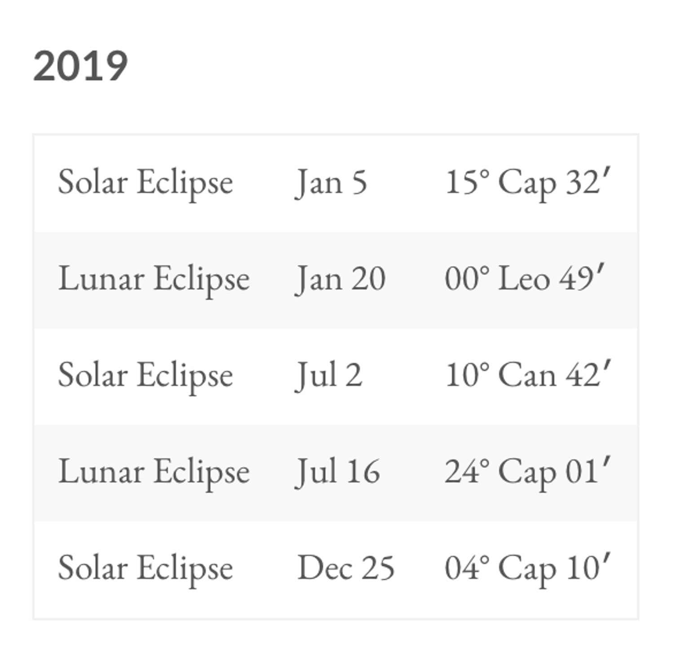Click Lunar Eclipse in the Jul 16 row

[154, 472]
